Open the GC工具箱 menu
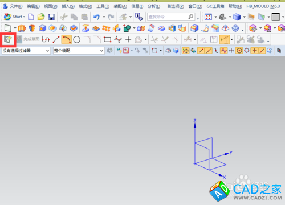 point(215,6)
